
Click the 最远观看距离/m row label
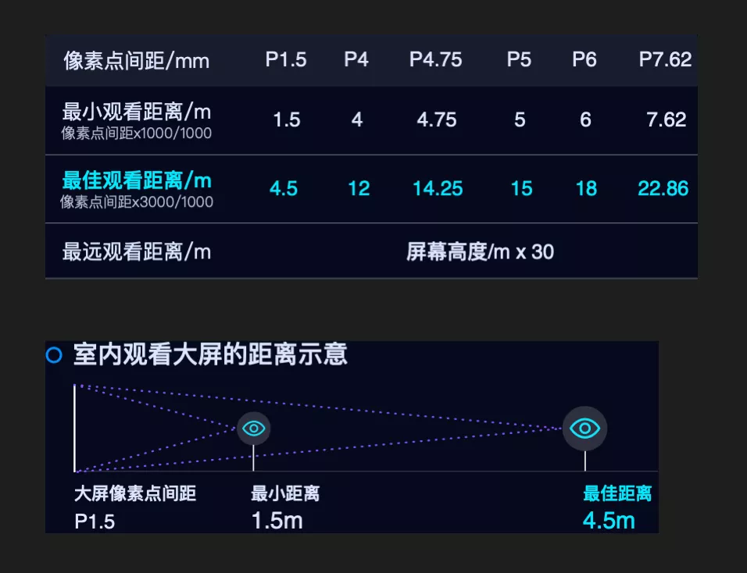(x=137, y=251)
